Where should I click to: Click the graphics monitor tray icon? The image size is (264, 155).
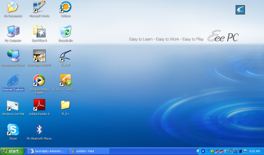point(245,151)
